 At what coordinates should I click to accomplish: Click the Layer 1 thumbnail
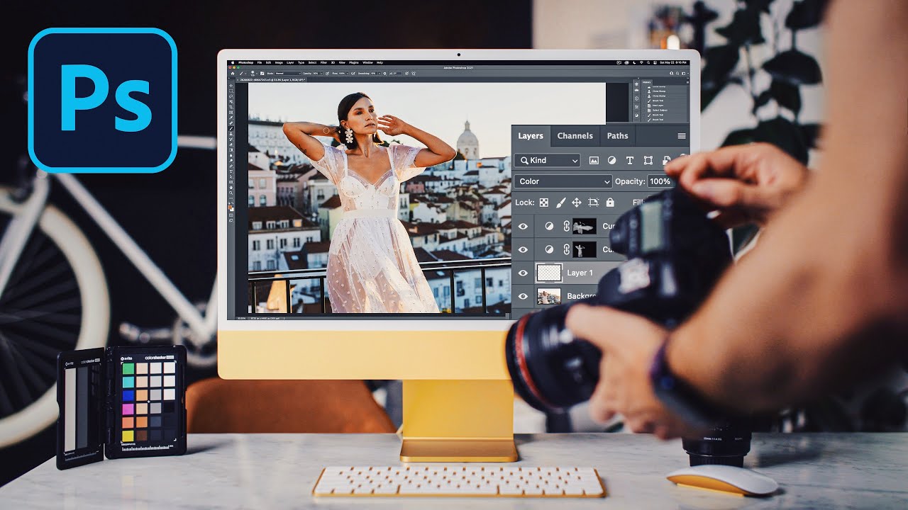pyautogui.click(x=549, y=273)
